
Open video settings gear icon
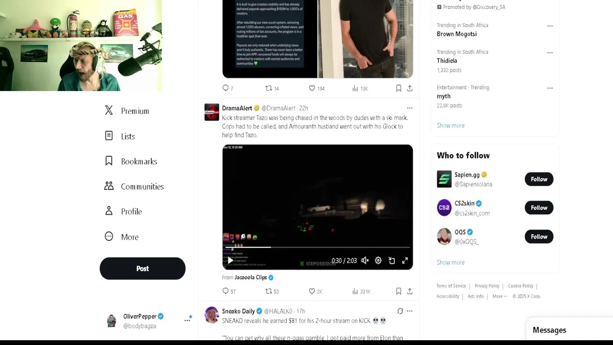click(x=378, y=261)
